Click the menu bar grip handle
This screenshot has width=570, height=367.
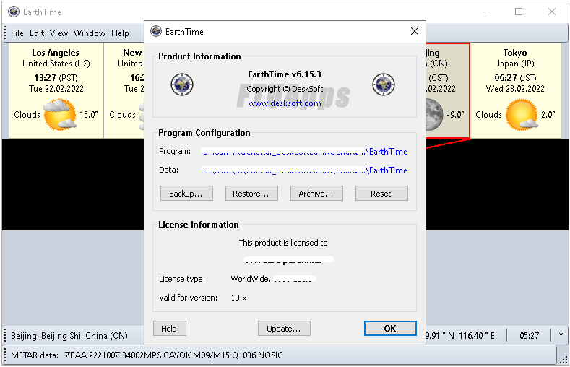5,33
